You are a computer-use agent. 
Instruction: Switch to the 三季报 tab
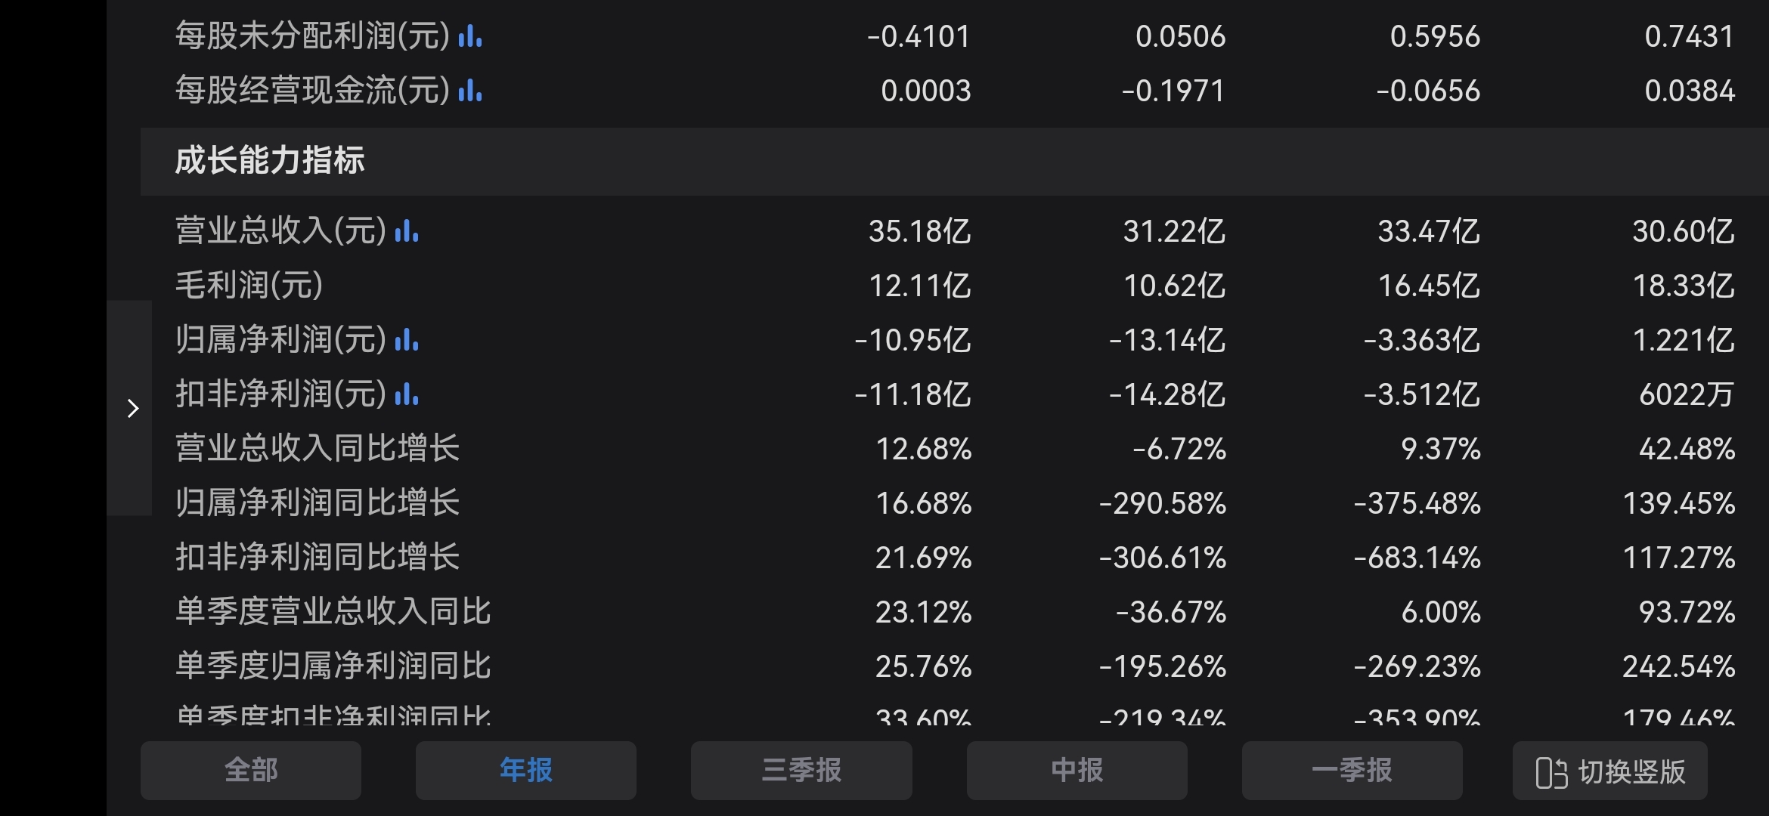click(x=801, y=771)
